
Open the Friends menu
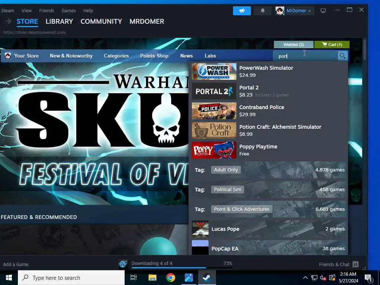point(46,11)
